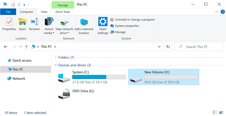Select Network in navigation pane
226x116 pixels.
point(16,78)
